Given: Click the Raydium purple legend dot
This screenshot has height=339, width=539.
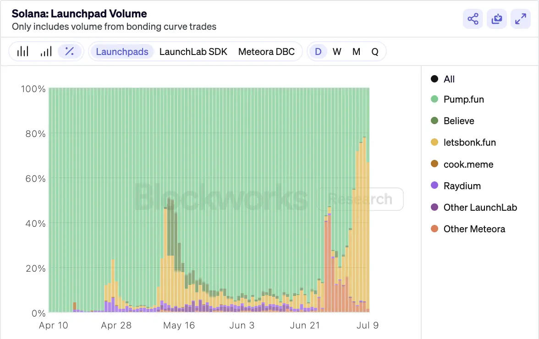Looking at the screenshot, I should (x=434, y=186).
